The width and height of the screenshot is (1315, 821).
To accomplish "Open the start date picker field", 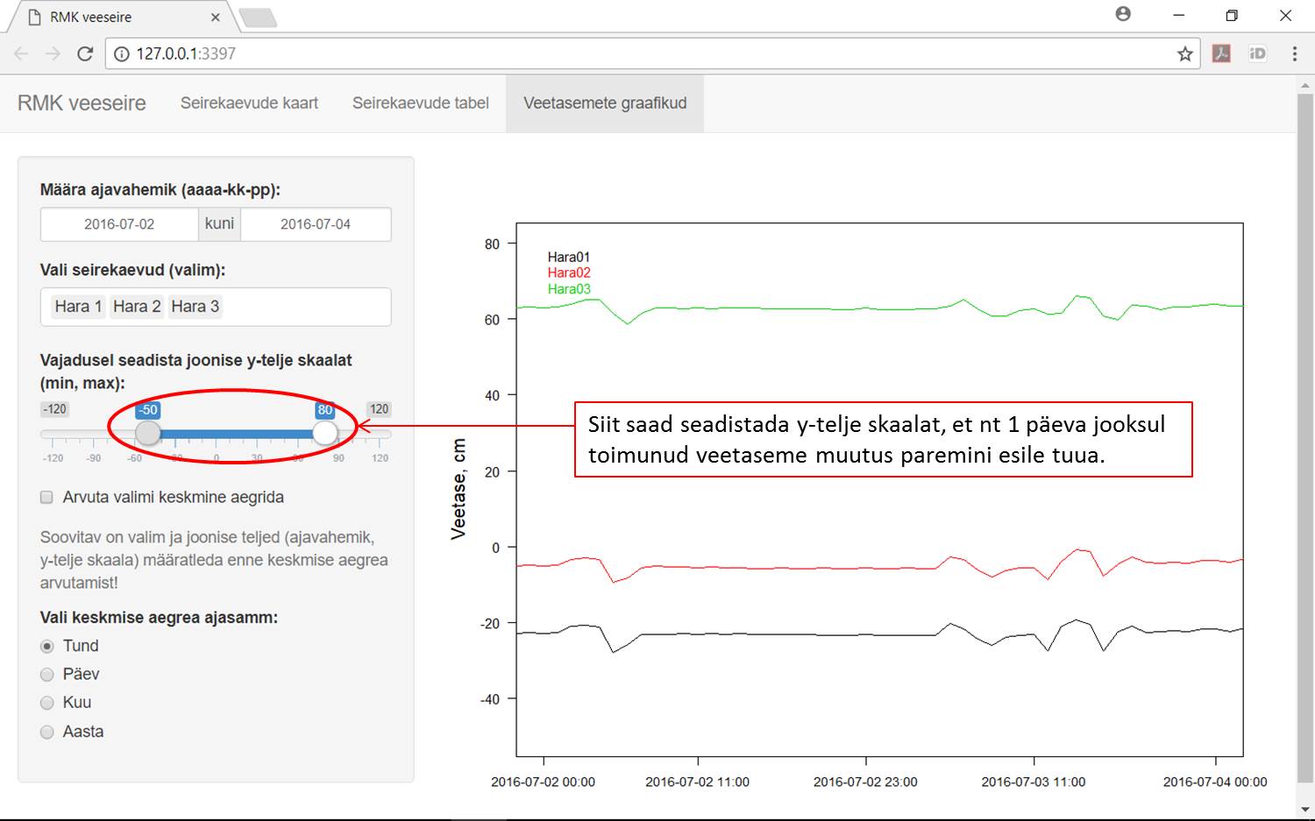I will pyautogui.click(x=119, y=224).
